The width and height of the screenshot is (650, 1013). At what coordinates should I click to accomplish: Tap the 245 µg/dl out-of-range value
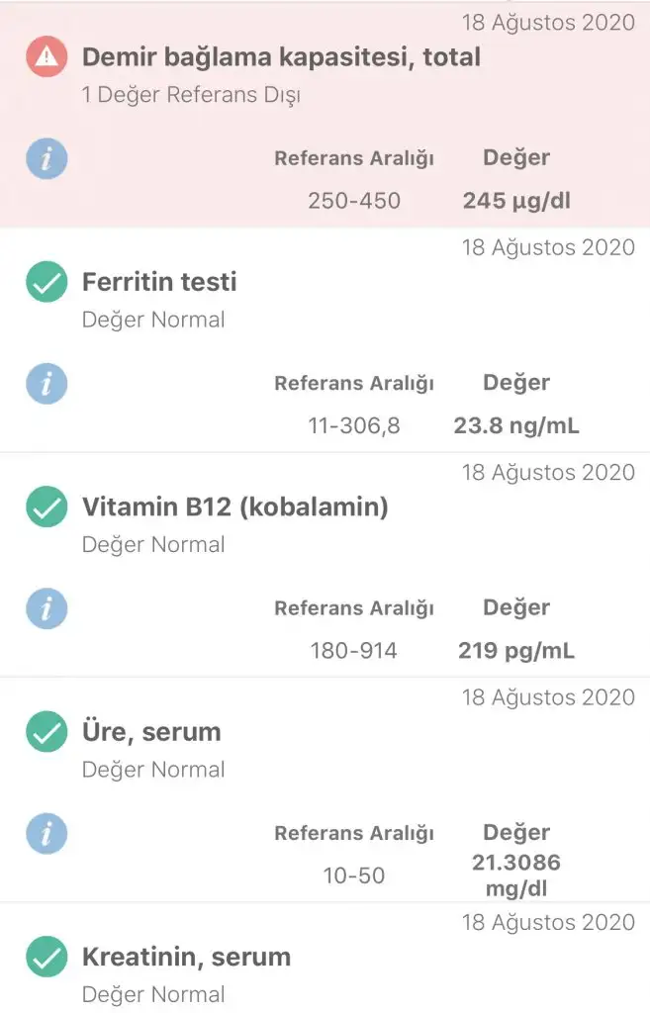tap(516, 202)
